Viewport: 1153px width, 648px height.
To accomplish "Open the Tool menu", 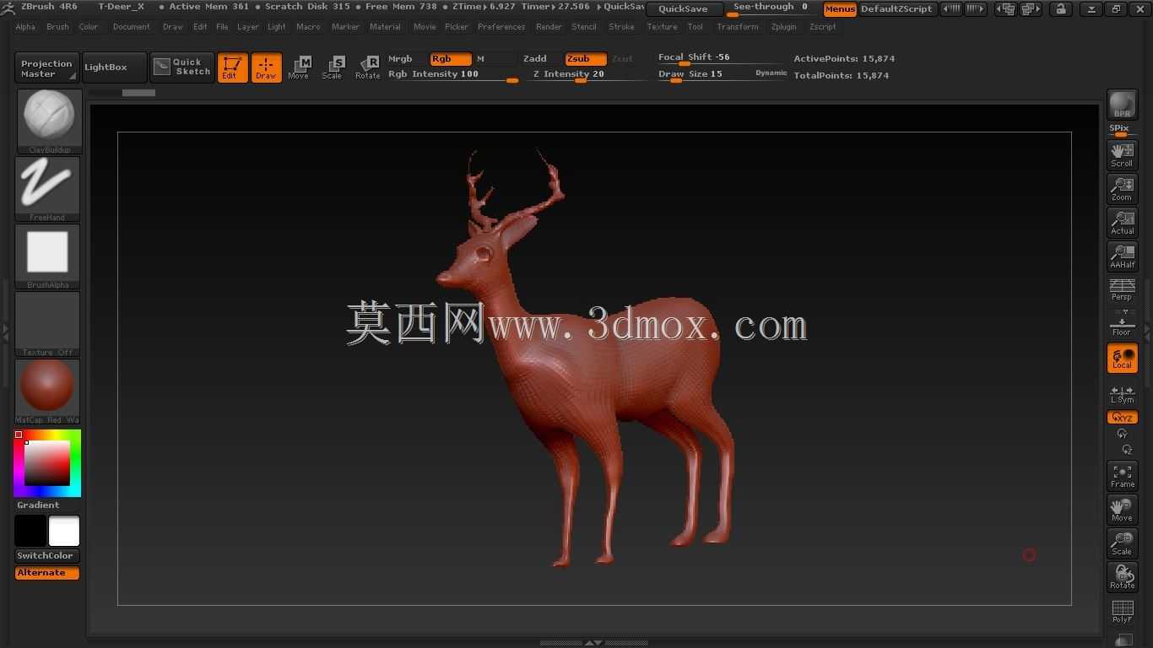I will click(695, 27).
